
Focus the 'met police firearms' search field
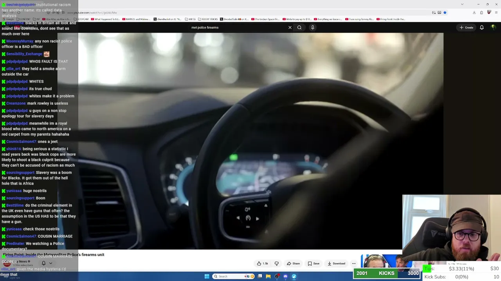coord(238,27)
